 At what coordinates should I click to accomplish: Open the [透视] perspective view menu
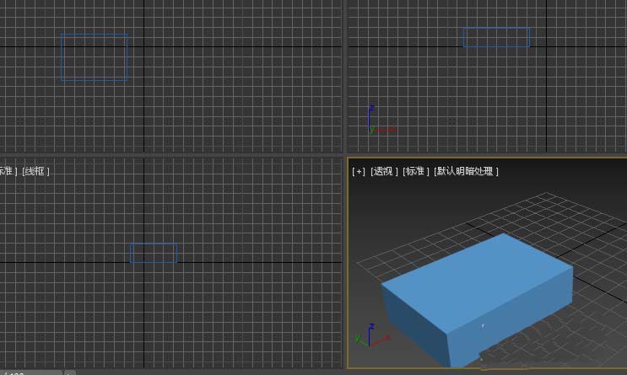pos(384,171)
